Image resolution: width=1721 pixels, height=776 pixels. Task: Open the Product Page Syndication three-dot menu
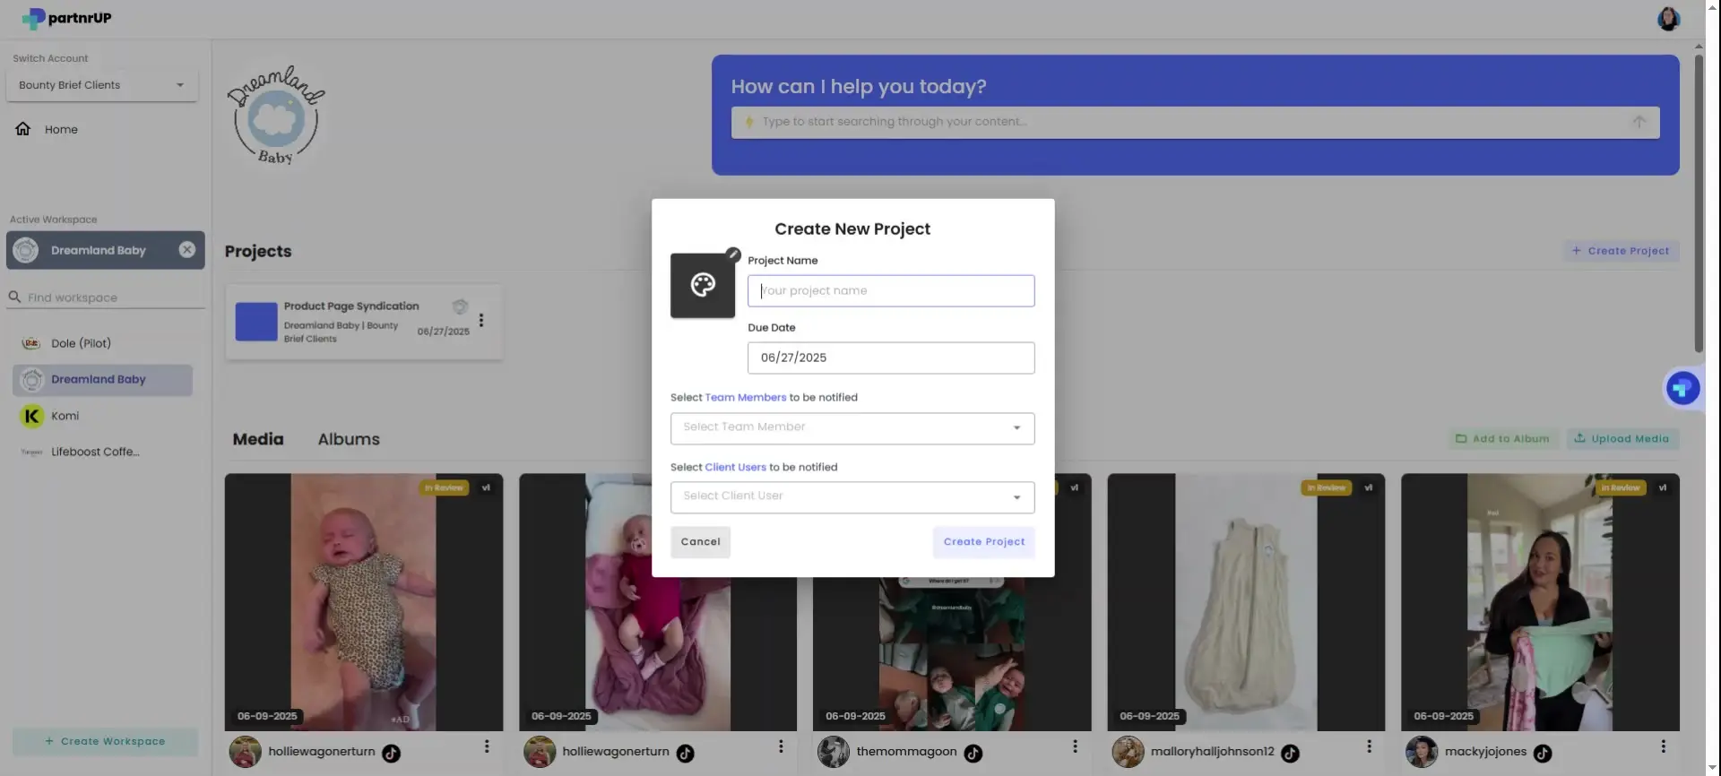(481, 320)
